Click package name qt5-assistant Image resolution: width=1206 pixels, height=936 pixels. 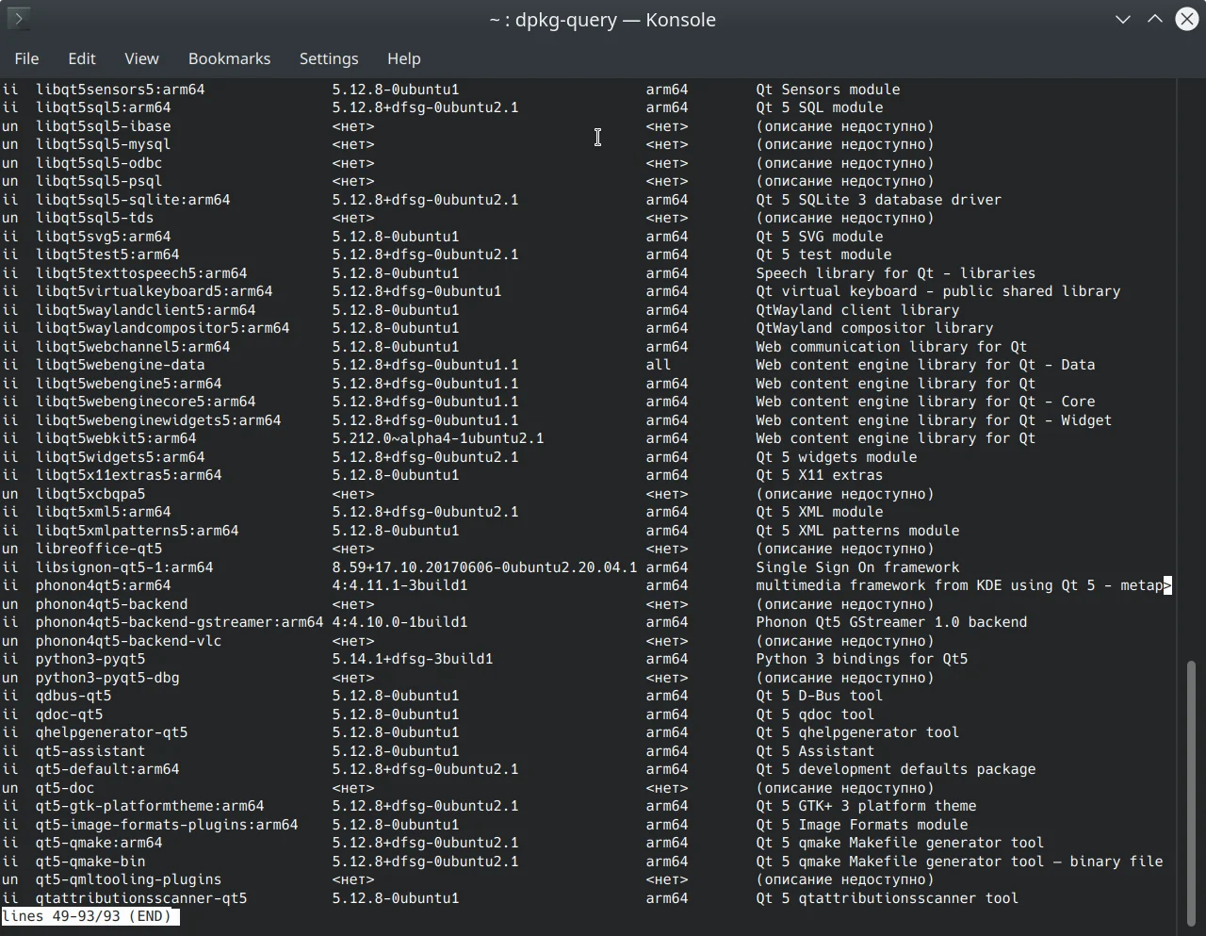pyautogui.click(x=90, y=751)
